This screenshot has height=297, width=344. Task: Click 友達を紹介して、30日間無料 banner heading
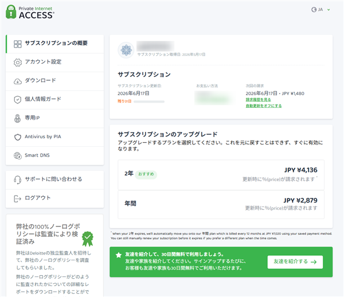click(174, 255)
